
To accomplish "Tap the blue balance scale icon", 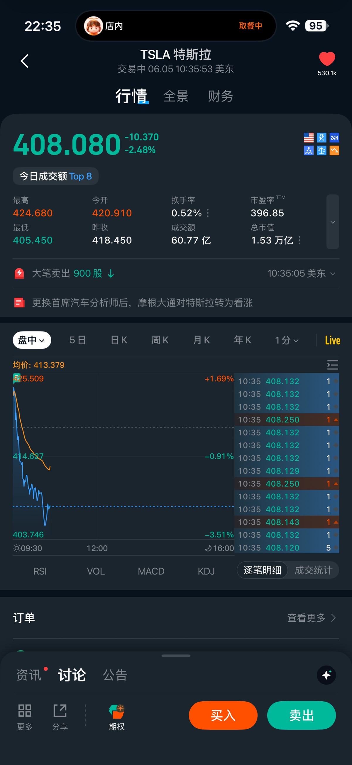I will pos(321,150).
